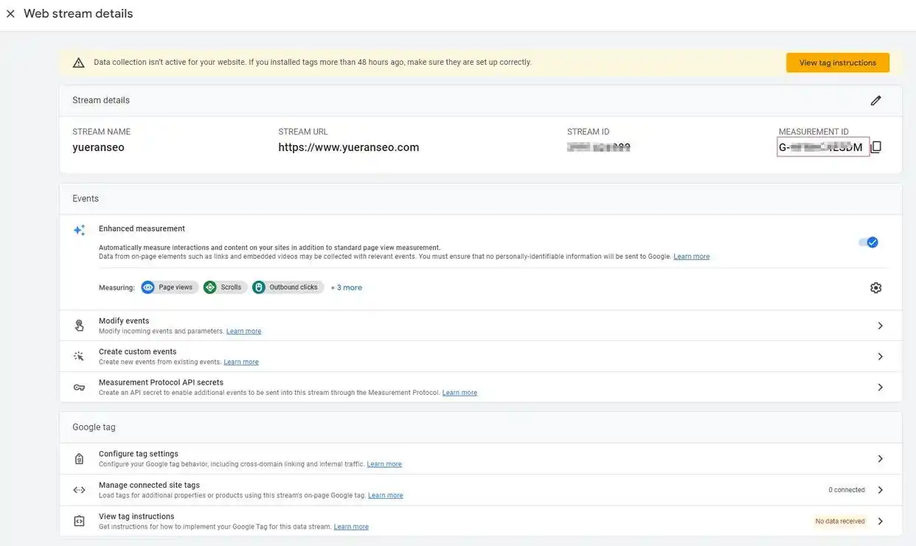The image size is (916, 546).
Task: Open Learn more link under Enhanced measurement
Action: (x=691, y=256)
